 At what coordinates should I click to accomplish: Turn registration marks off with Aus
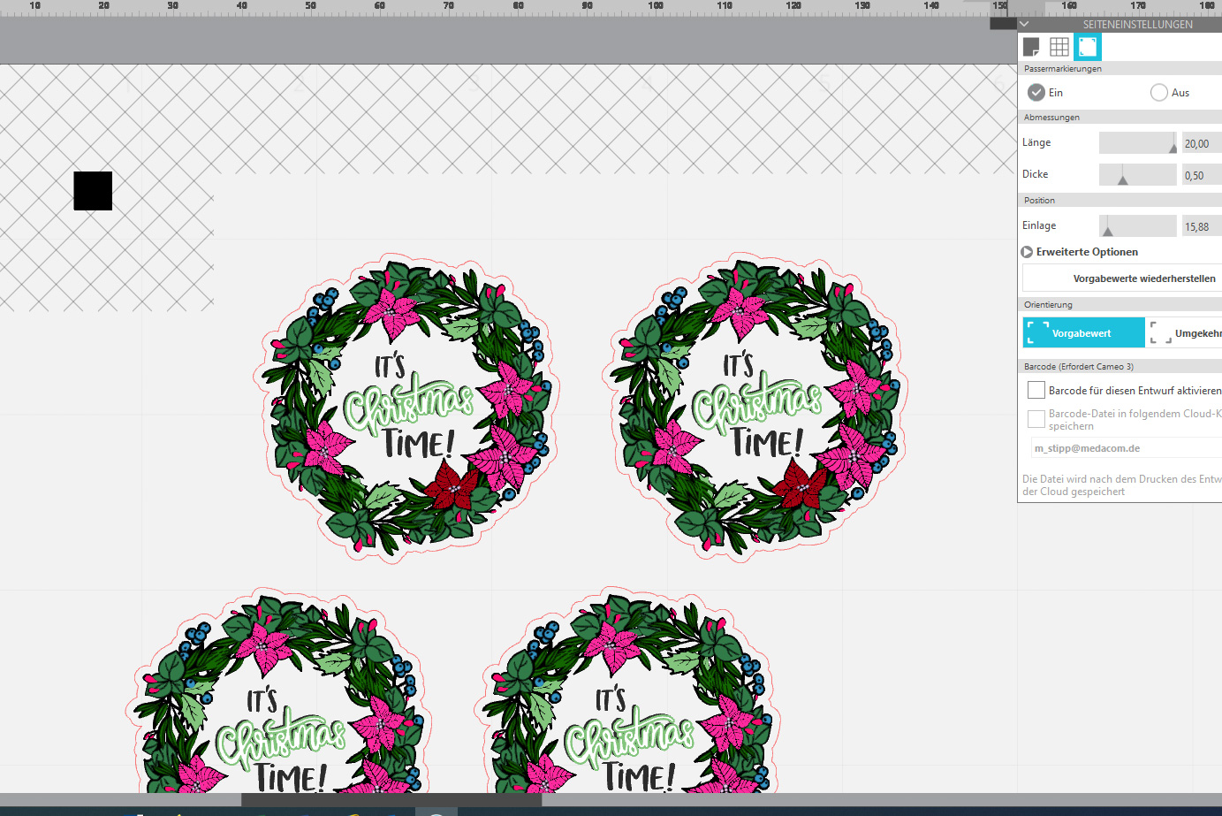point(1159,93)
